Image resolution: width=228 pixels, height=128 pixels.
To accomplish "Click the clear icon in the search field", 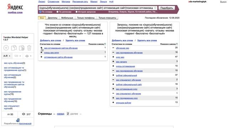I will [155, 8].
